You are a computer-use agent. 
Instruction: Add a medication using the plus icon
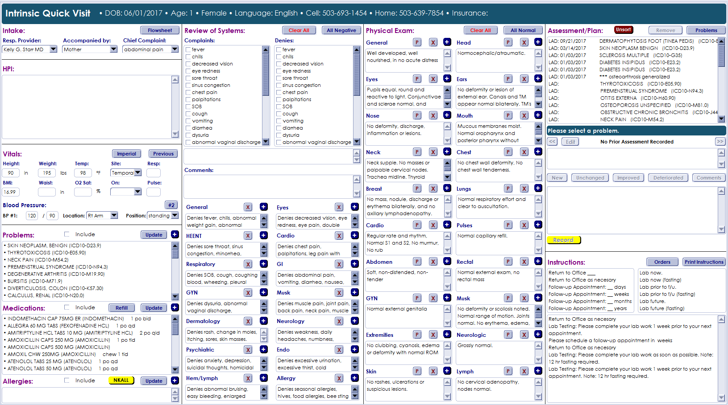point(175,308)
